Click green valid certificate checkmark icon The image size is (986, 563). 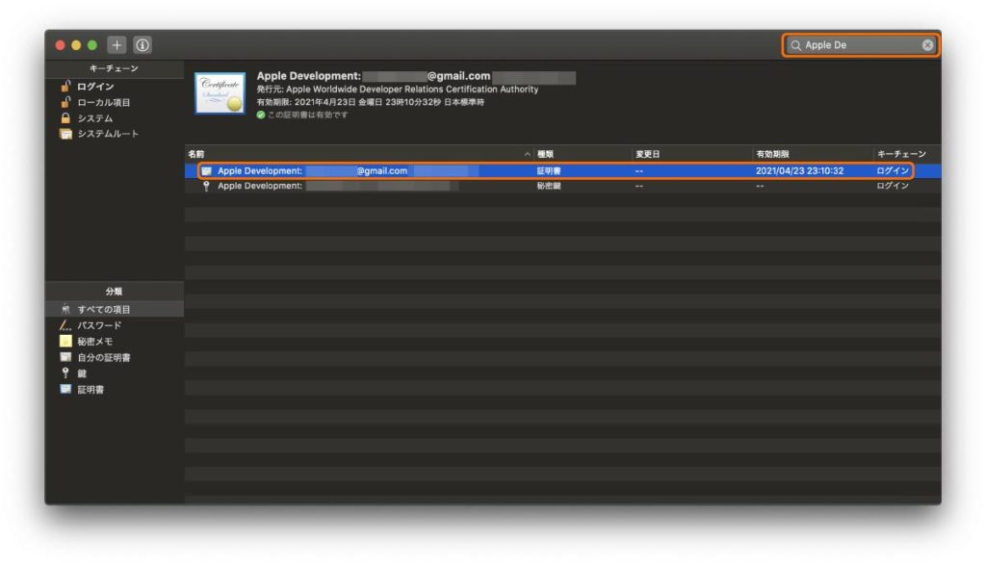[x=261, y=115]
